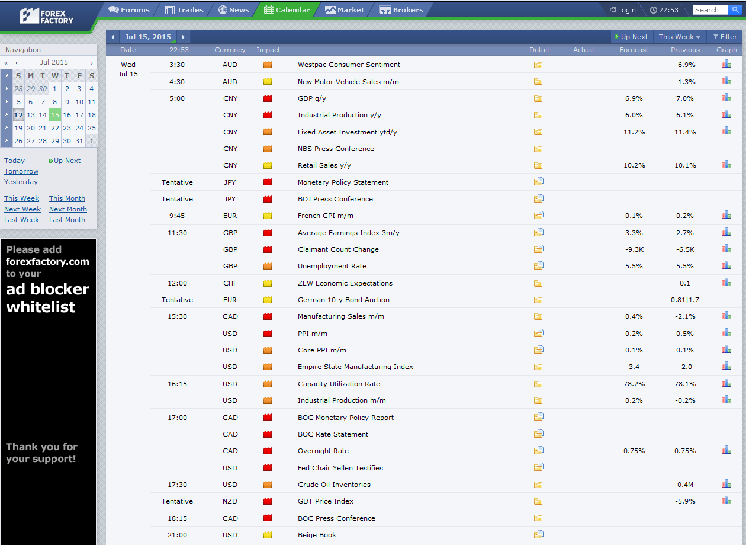Open detail folder for Westpac Consumer Sentiment

click(x=538, y=65)
